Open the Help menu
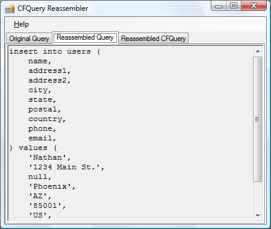271x229 pixels. point(21,24)
